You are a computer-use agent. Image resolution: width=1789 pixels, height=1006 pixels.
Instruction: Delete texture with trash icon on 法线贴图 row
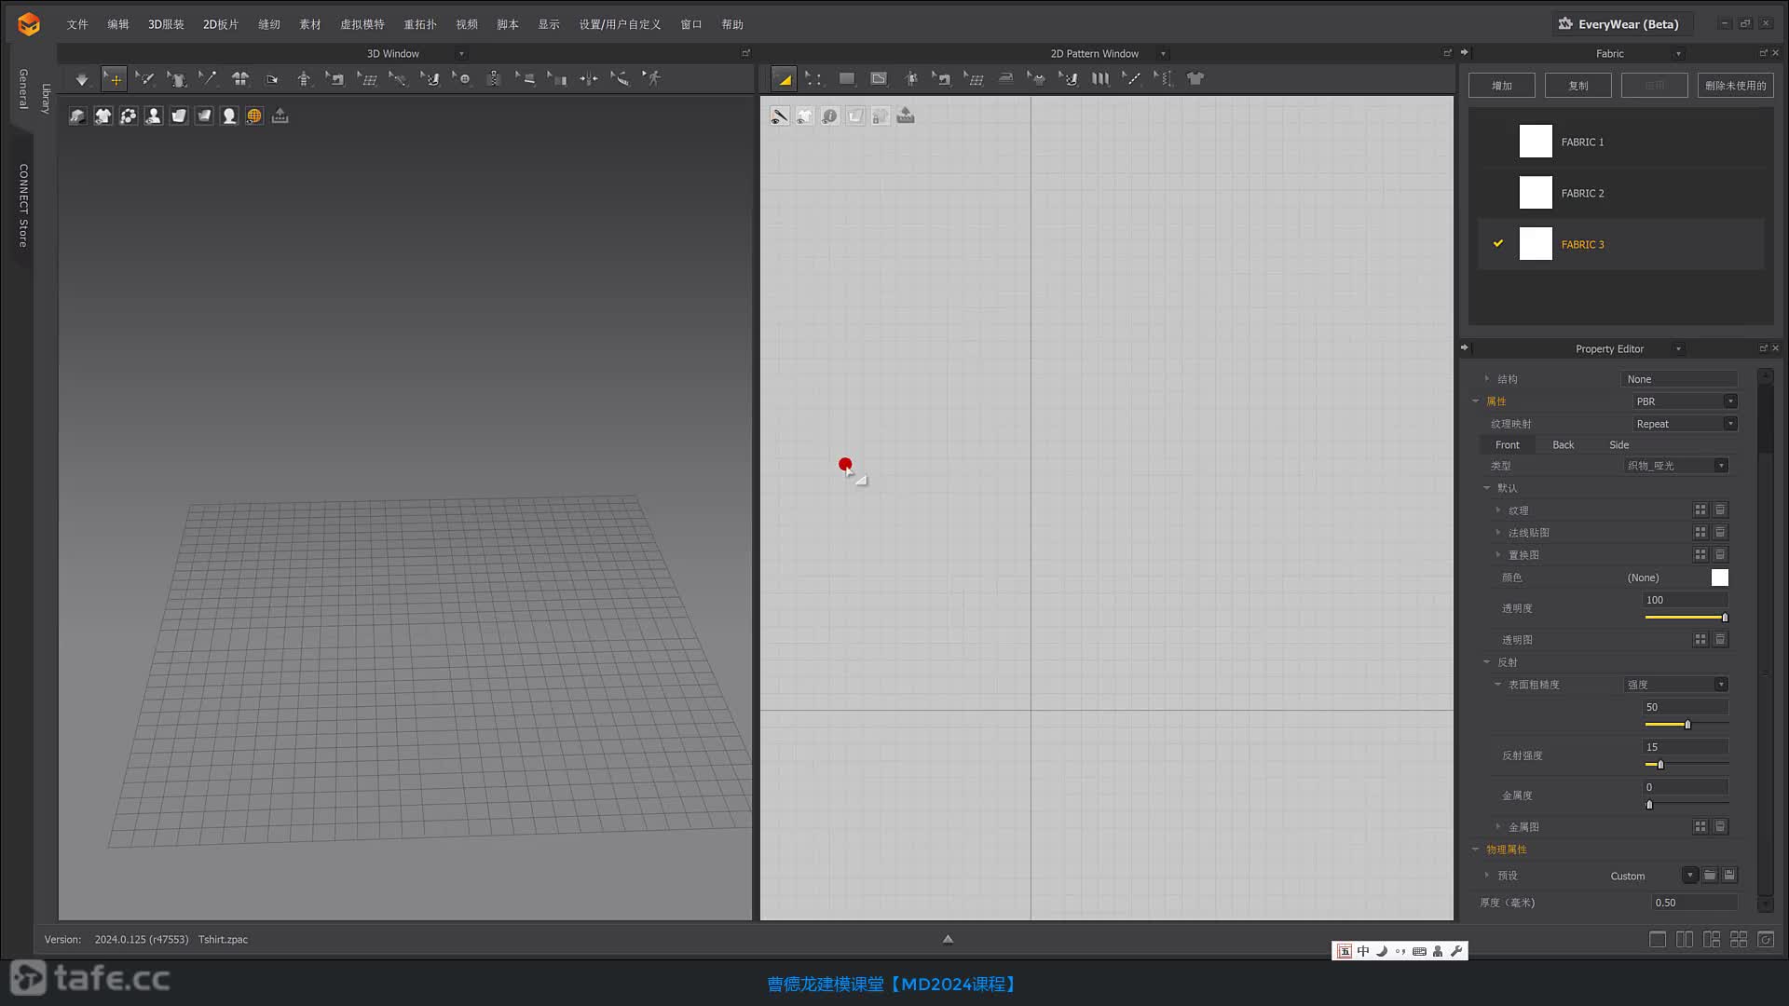tap(1721, 533)
